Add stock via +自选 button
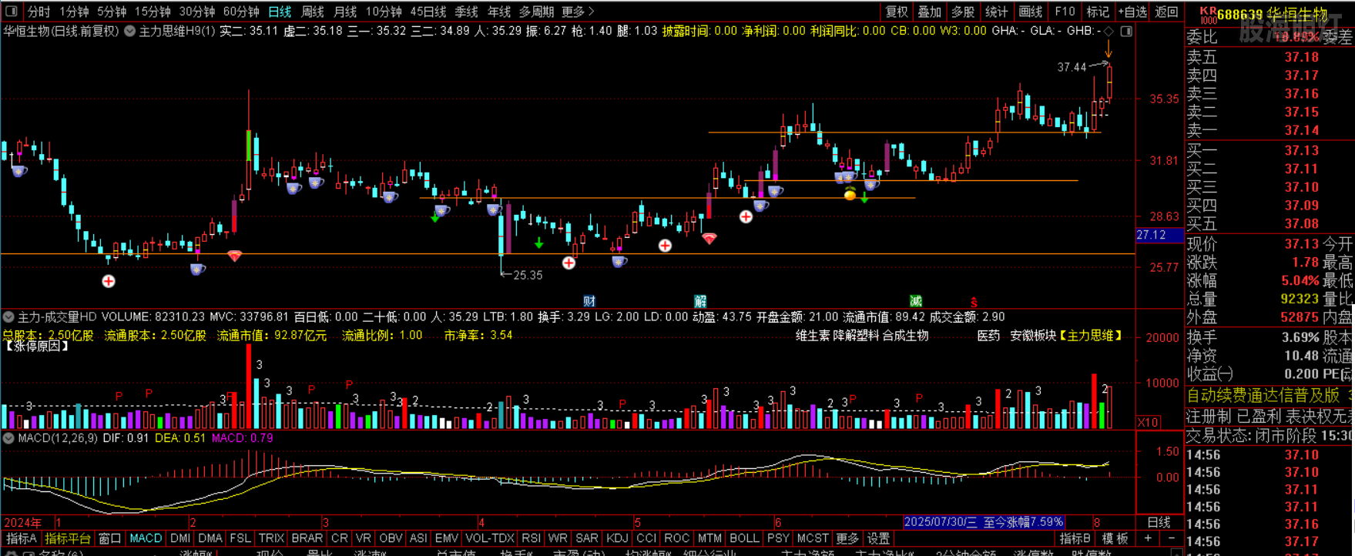 click(x=1132, y=12)
